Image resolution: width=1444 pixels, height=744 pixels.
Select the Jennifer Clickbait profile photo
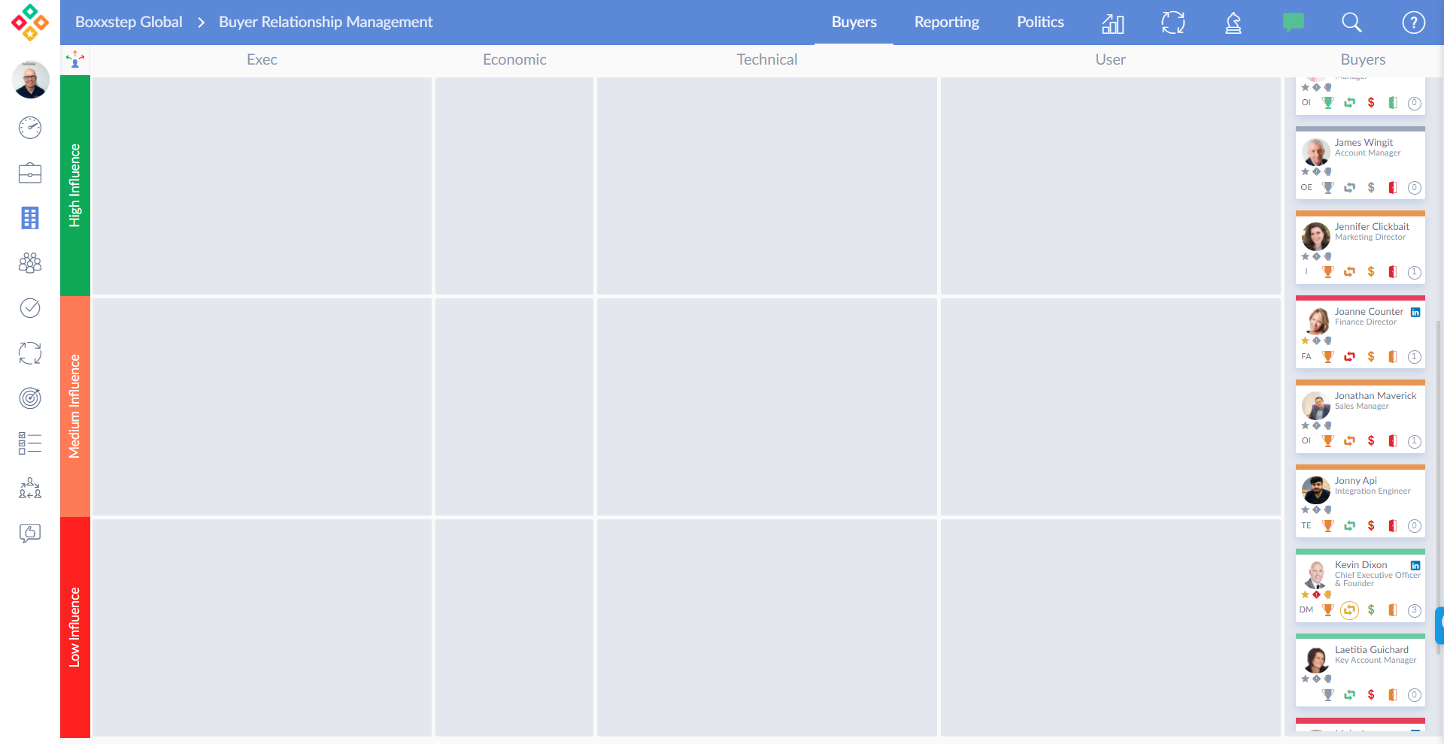pyautogui.click(x=1316, y=237)
